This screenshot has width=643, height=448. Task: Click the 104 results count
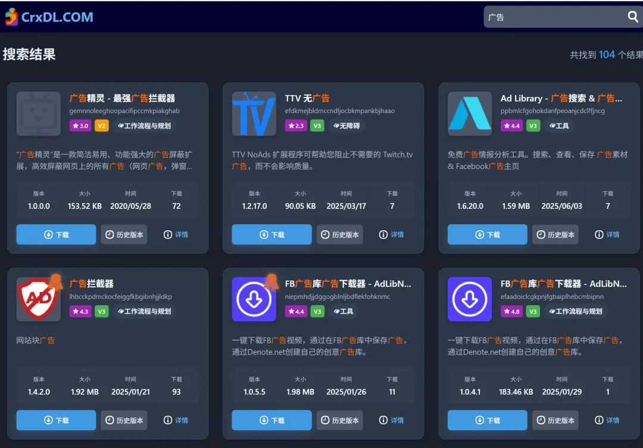click(x=607, y=55)
